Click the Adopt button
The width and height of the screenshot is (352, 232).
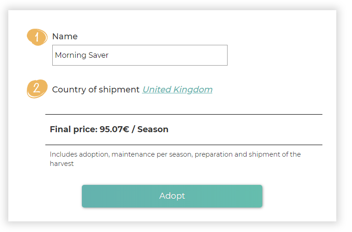pos(172,196)
